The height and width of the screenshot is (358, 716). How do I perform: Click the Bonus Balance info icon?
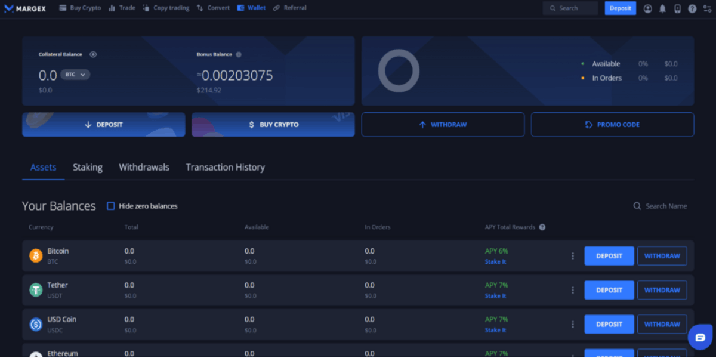click(238, 54)
